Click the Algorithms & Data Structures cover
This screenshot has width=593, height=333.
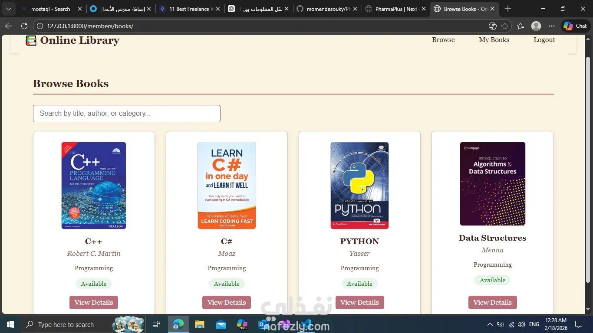coord(493,184)
